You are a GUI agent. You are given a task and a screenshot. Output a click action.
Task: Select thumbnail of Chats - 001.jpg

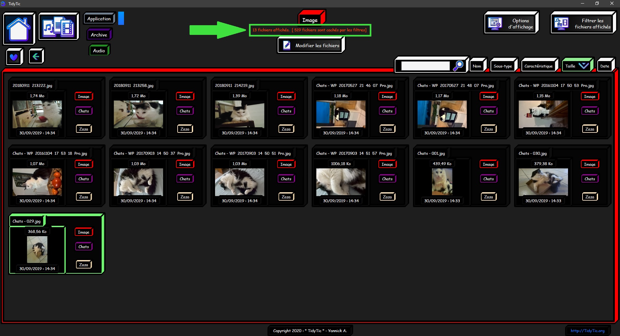coord(442,182)
